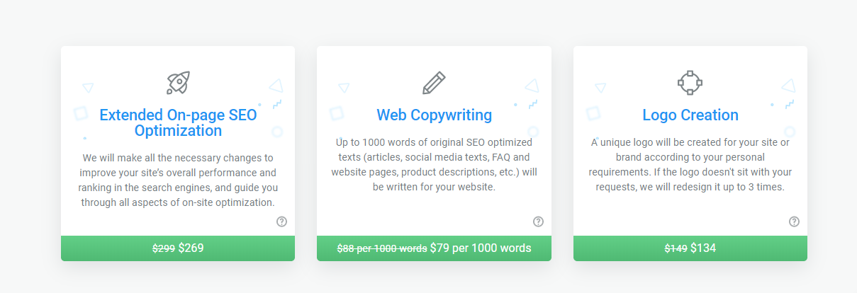
Task: Open the Web Copywriting title link
Action: click(x=434, y=115)
